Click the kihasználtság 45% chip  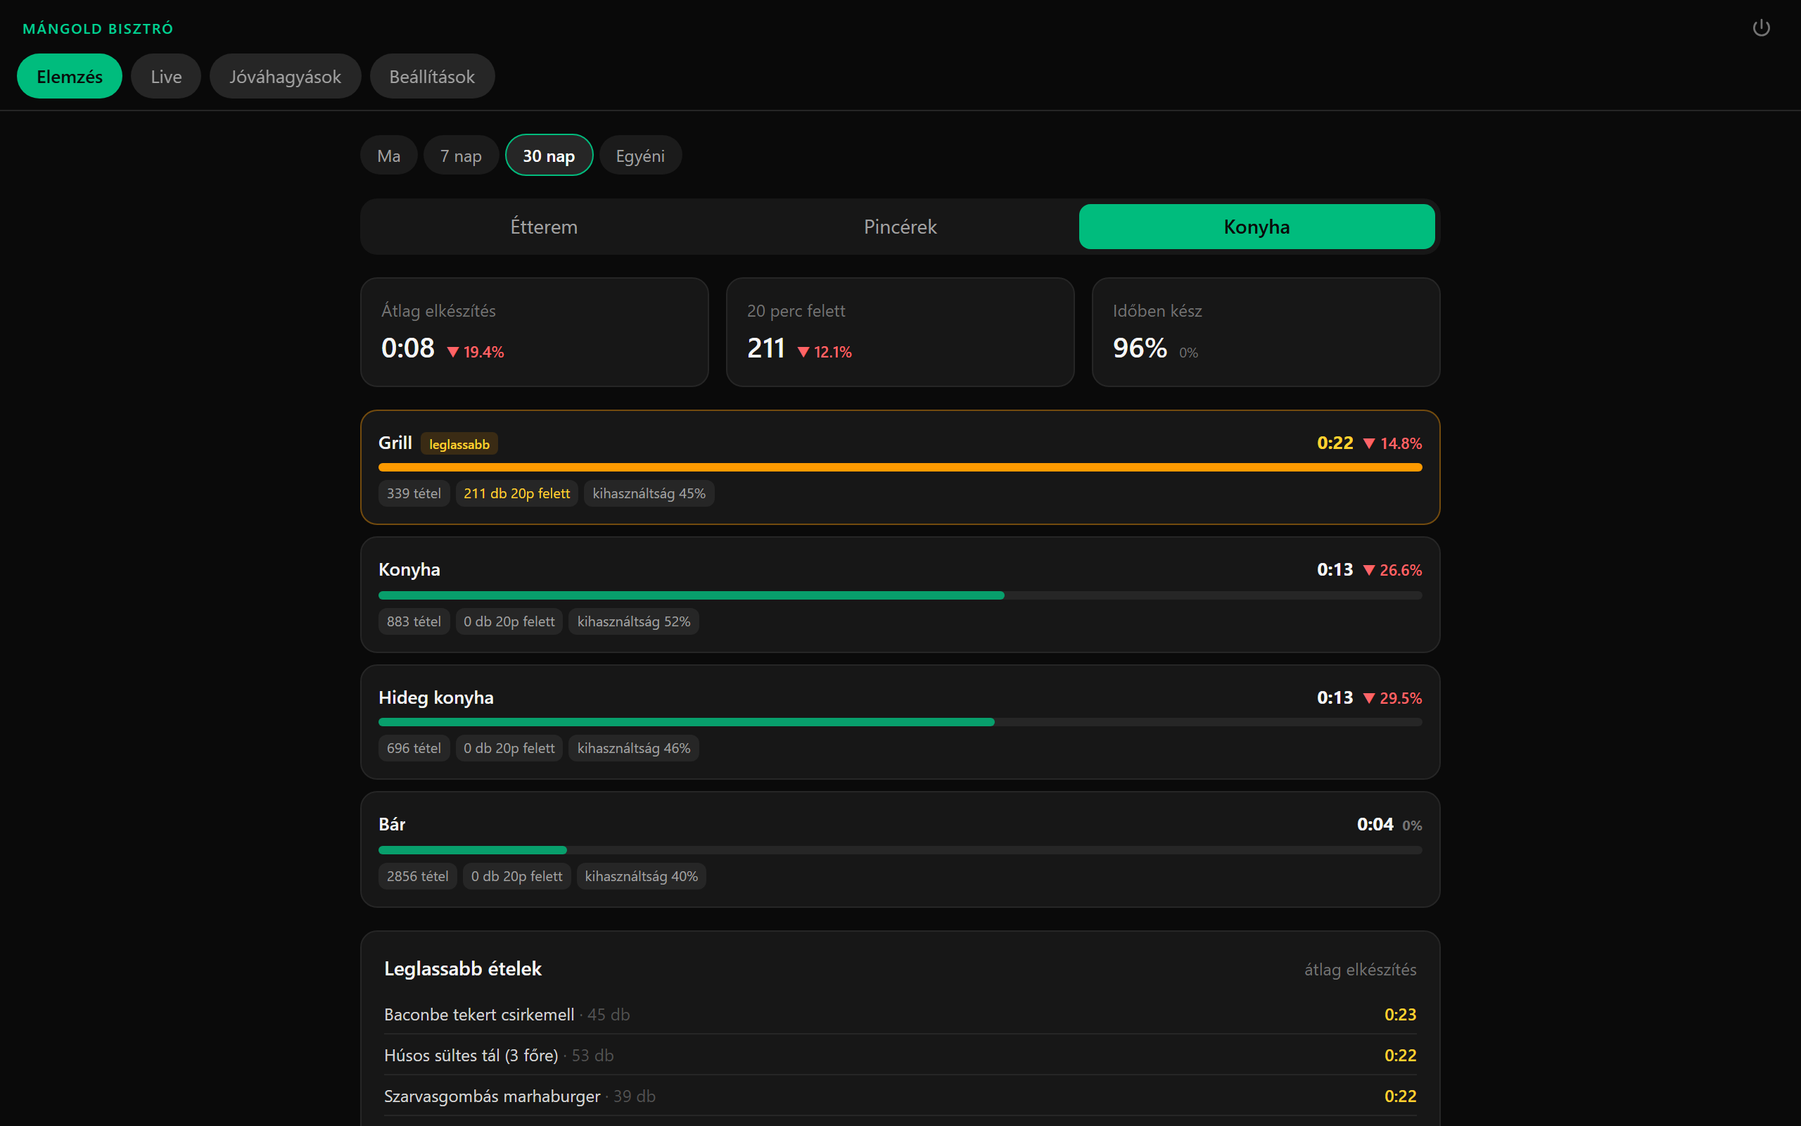point(649,494)
